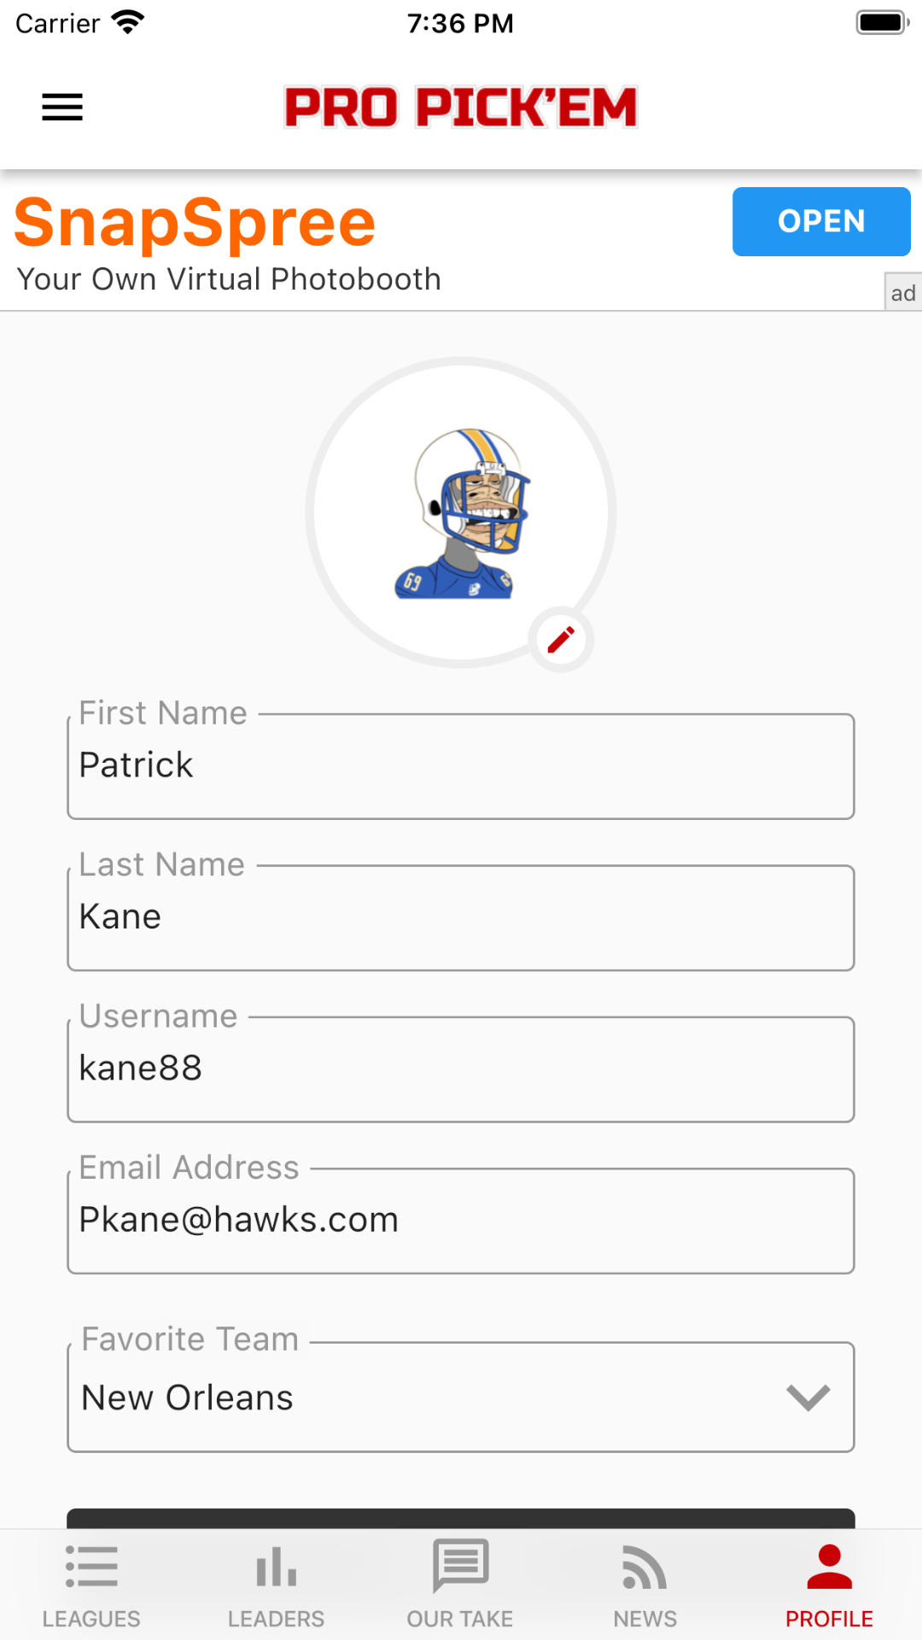Screen dimensions: 922x1640
Task: Tap the Leaders bar chart icon
Action: click(276, 1567)
